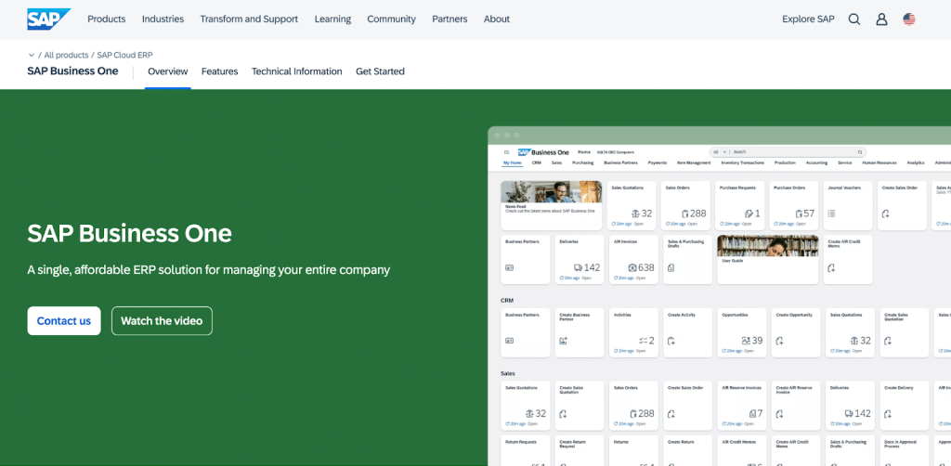Click the Return Requests tile title
The image size is (951, 466).
[x=520, y=443]
